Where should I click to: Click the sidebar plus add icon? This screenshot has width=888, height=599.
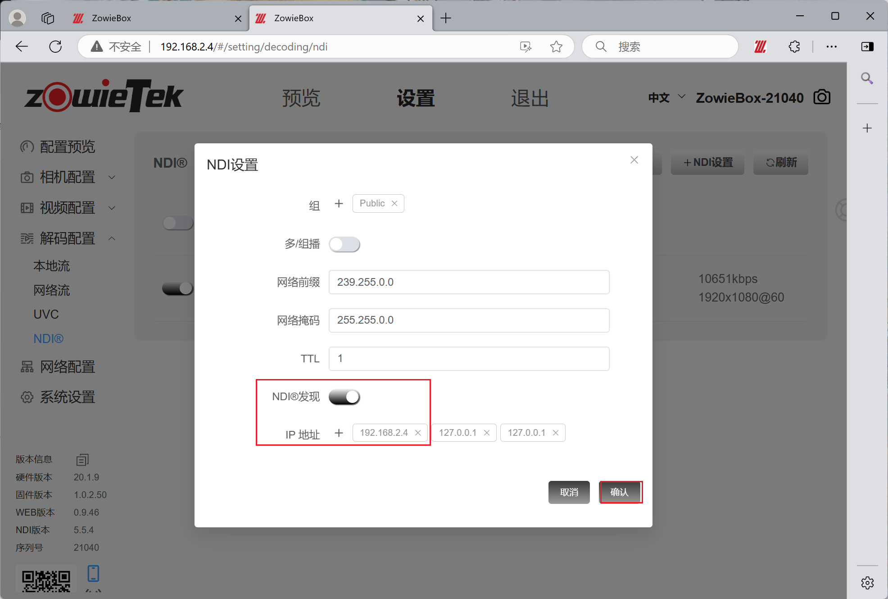867,128
